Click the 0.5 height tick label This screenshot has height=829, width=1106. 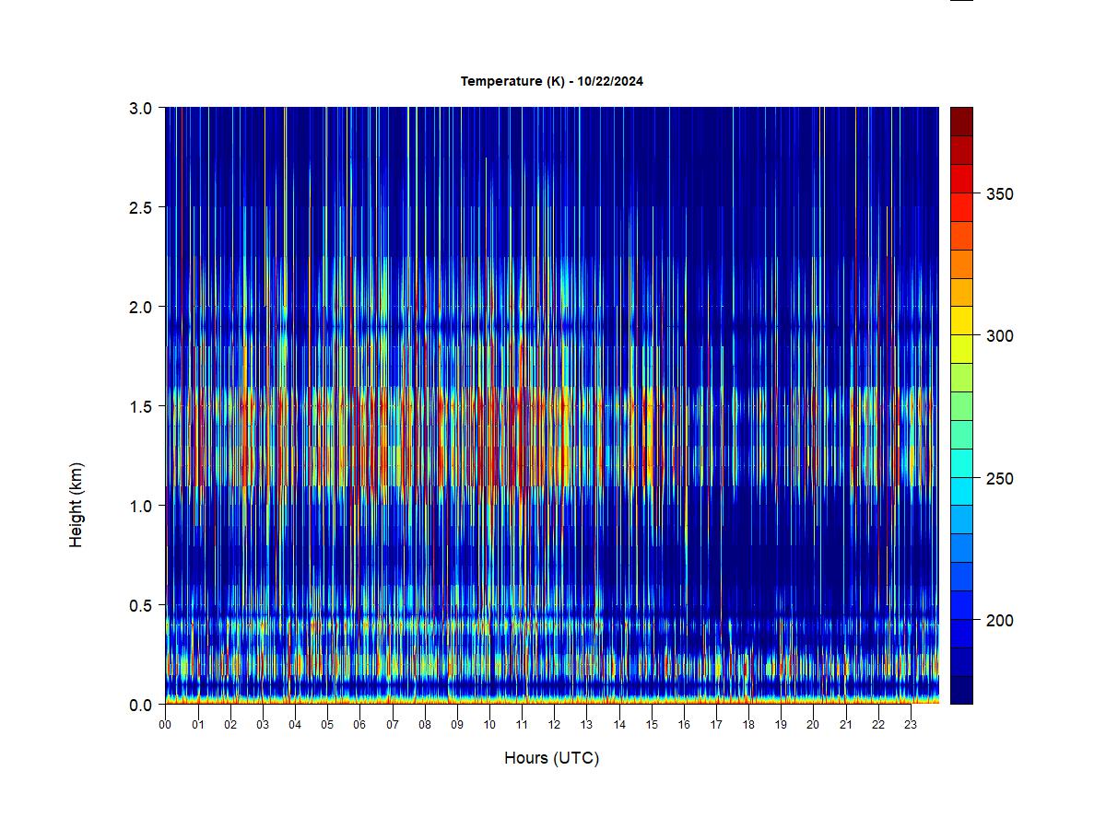click(x=141, y=605)
